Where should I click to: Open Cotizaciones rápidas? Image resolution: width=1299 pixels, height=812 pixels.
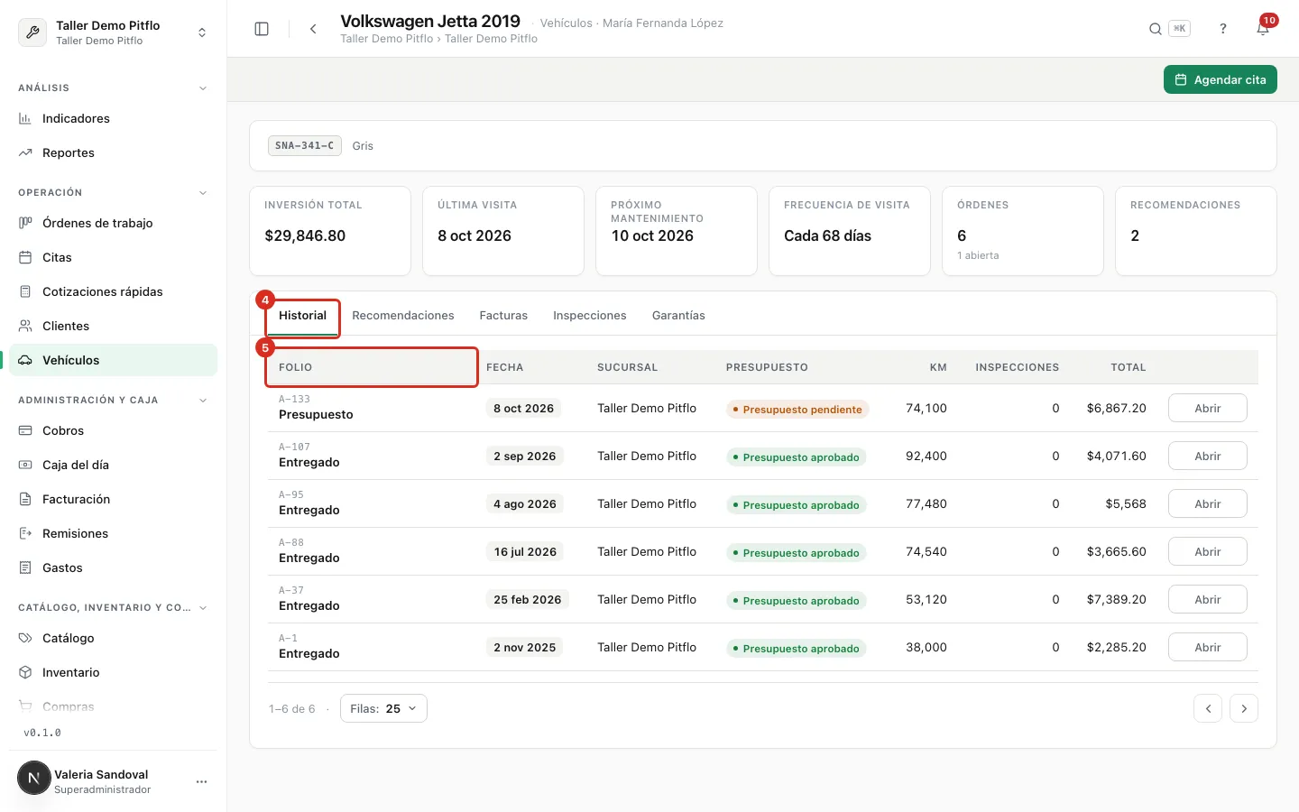(x=113, y=291)
